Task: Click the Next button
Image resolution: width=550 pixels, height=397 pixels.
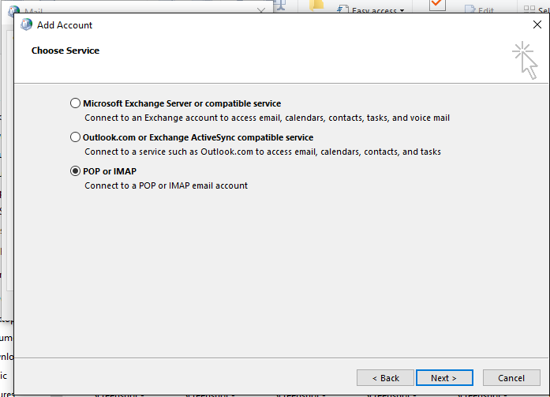Action: pyautogui.click(x=444, y=377)
